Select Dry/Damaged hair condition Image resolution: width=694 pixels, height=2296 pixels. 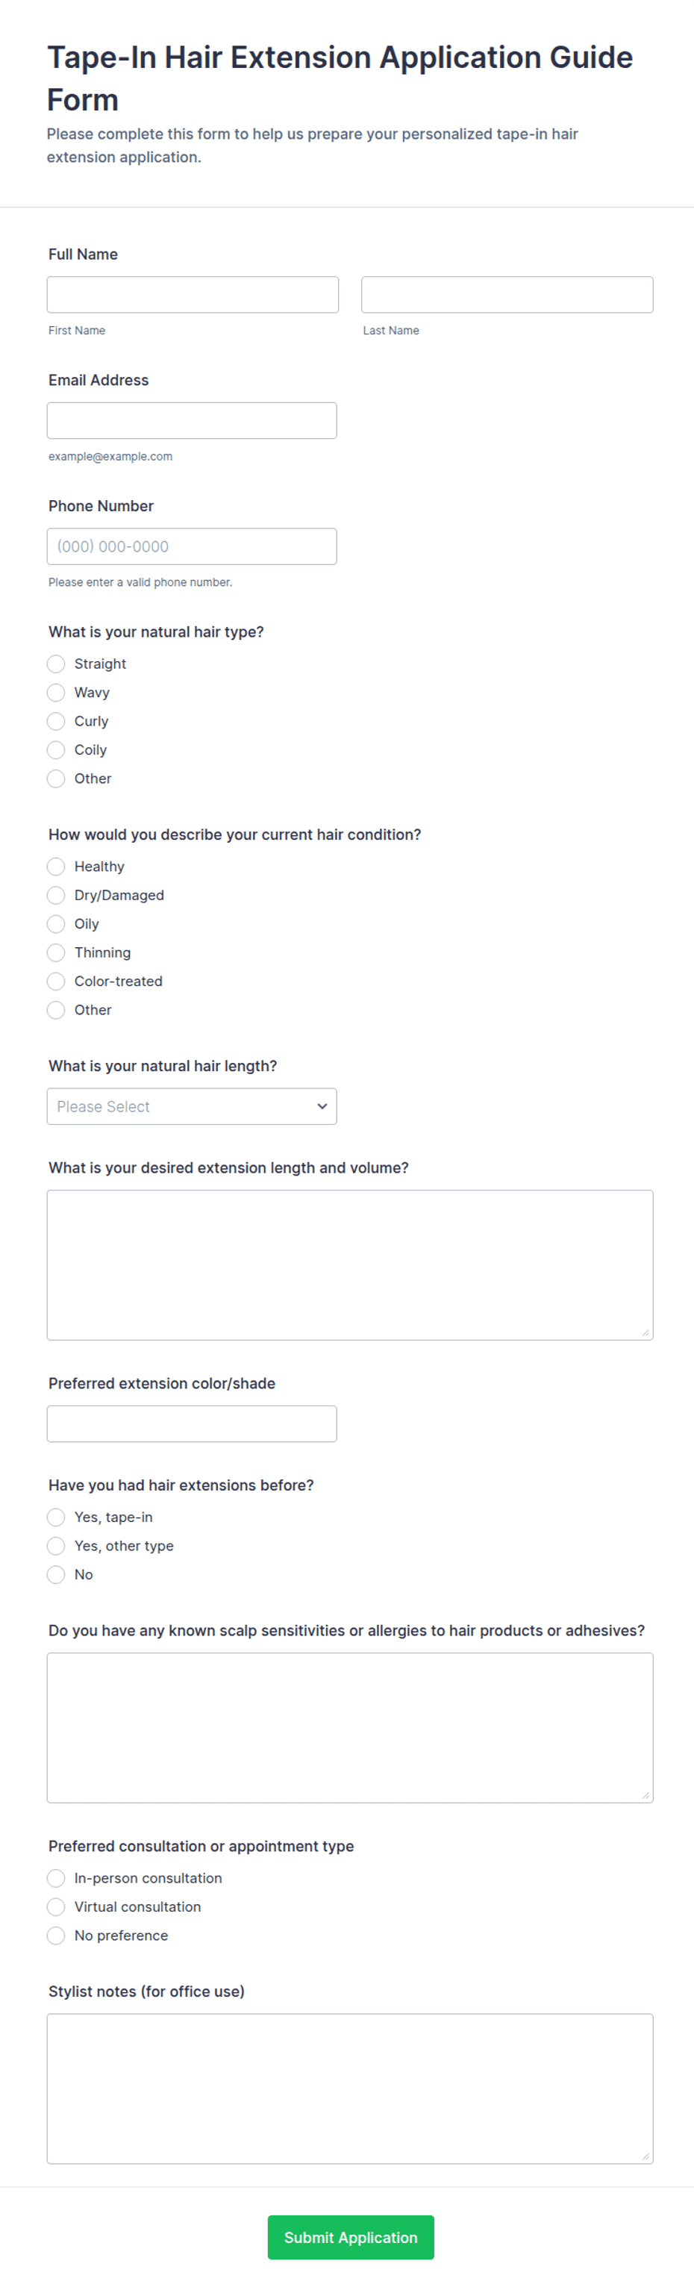coord(56,894)
